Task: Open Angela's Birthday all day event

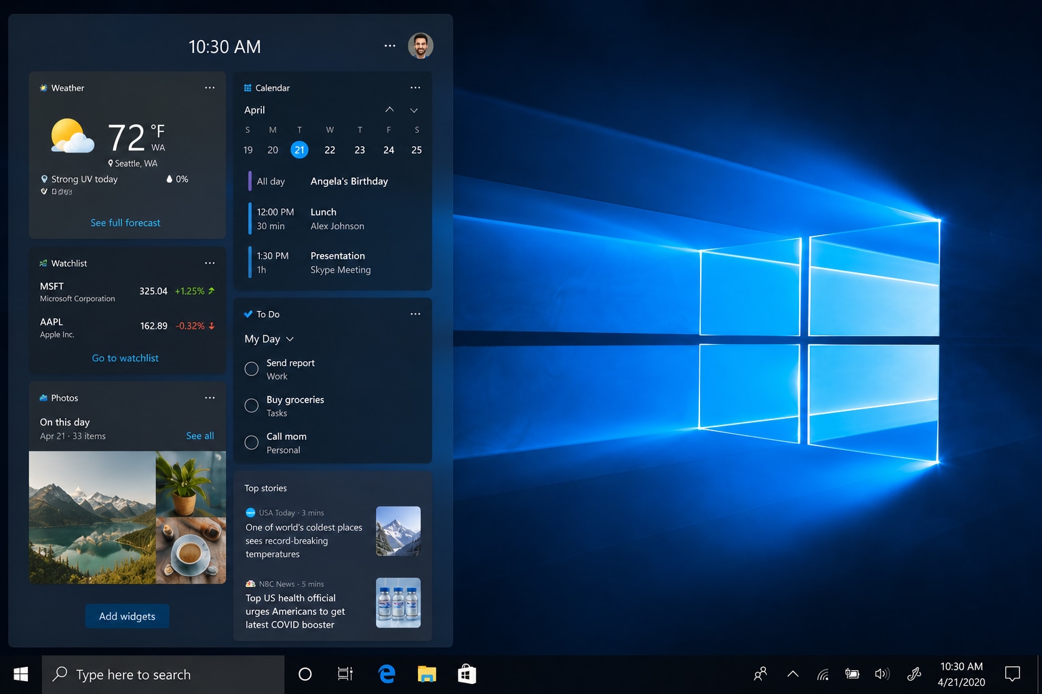Action: [332, 181]
